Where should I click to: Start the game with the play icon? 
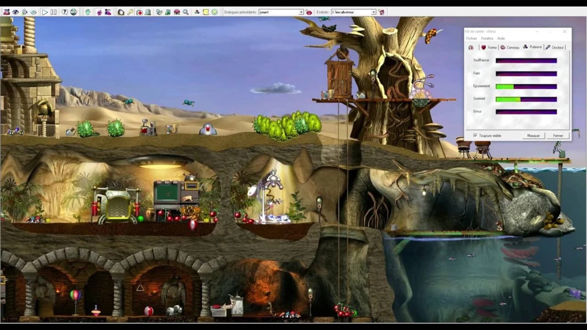coord(45,12)
